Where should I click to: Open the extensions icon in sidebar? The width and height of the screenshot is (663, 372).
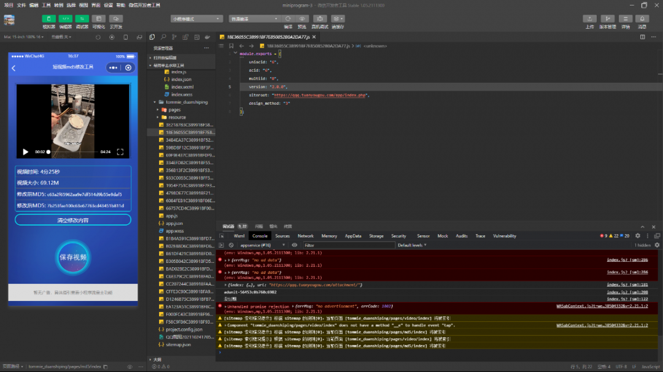185,37
